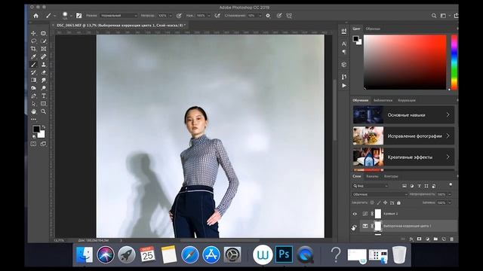Open Character panel icon in side dock

(x=344, y=44)
